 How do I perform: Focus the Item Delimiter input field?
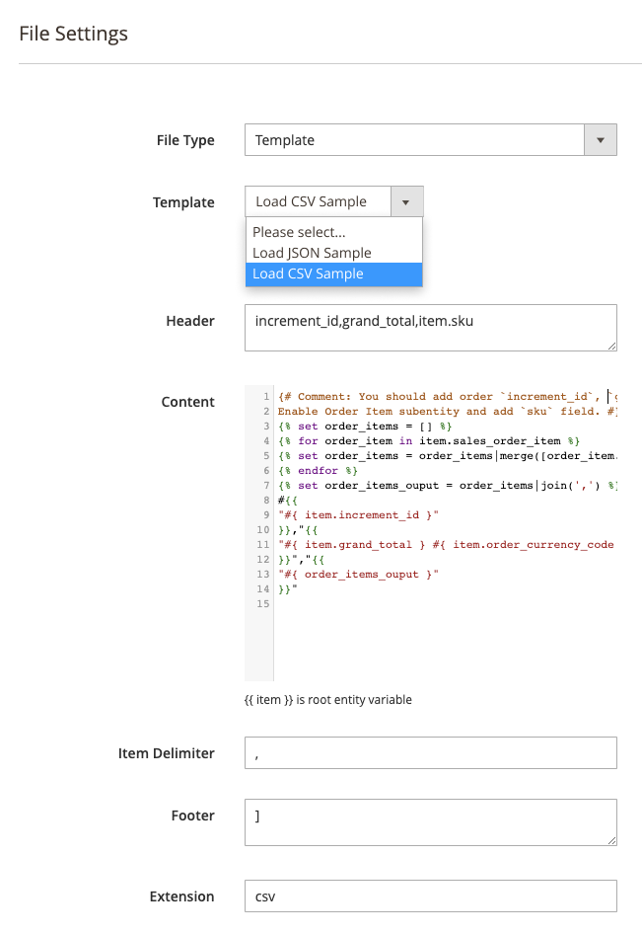(x=430, y=752)
